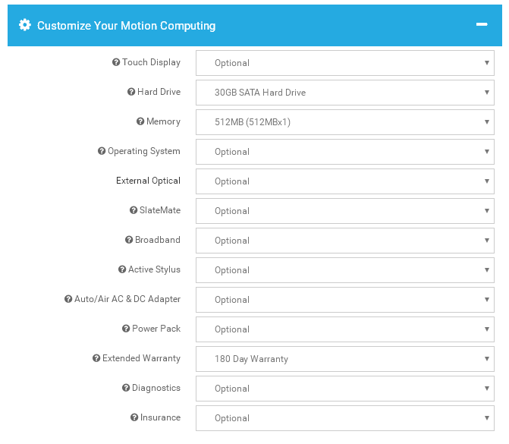Screen dimensions: 509x444
Task: Click help icon next to Insurance
Action: click(134, 417)
